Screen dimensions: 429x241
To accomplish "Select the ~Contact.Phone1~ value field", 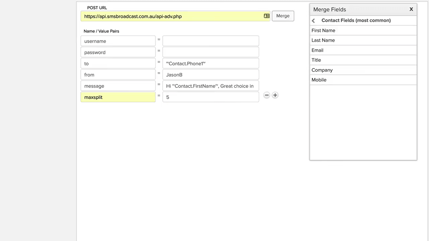I will (x=210, y=63).
